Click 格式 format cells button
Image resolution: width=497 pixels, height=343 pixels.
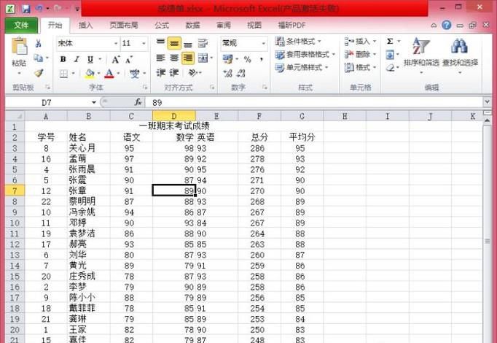click(361, 68)
